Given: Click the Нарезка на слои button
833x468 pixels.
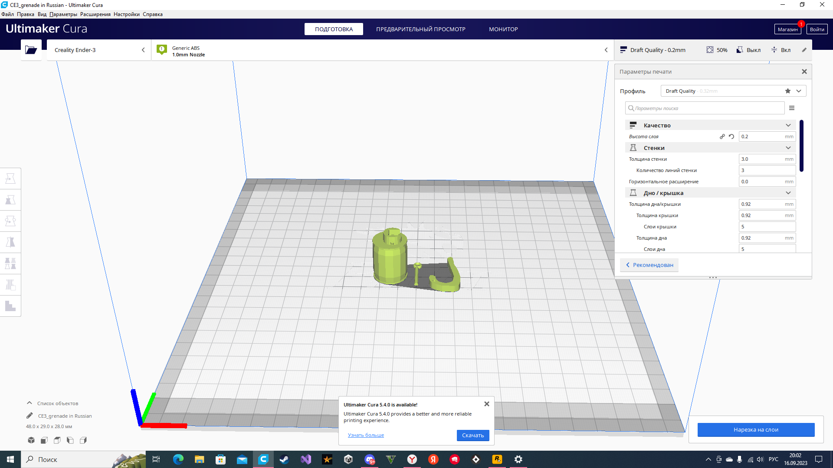Looking at the screenshot, I should [756, 429].
